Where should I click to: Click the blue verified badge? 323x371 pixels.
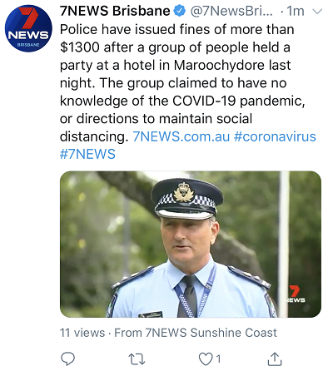[180, 11]
